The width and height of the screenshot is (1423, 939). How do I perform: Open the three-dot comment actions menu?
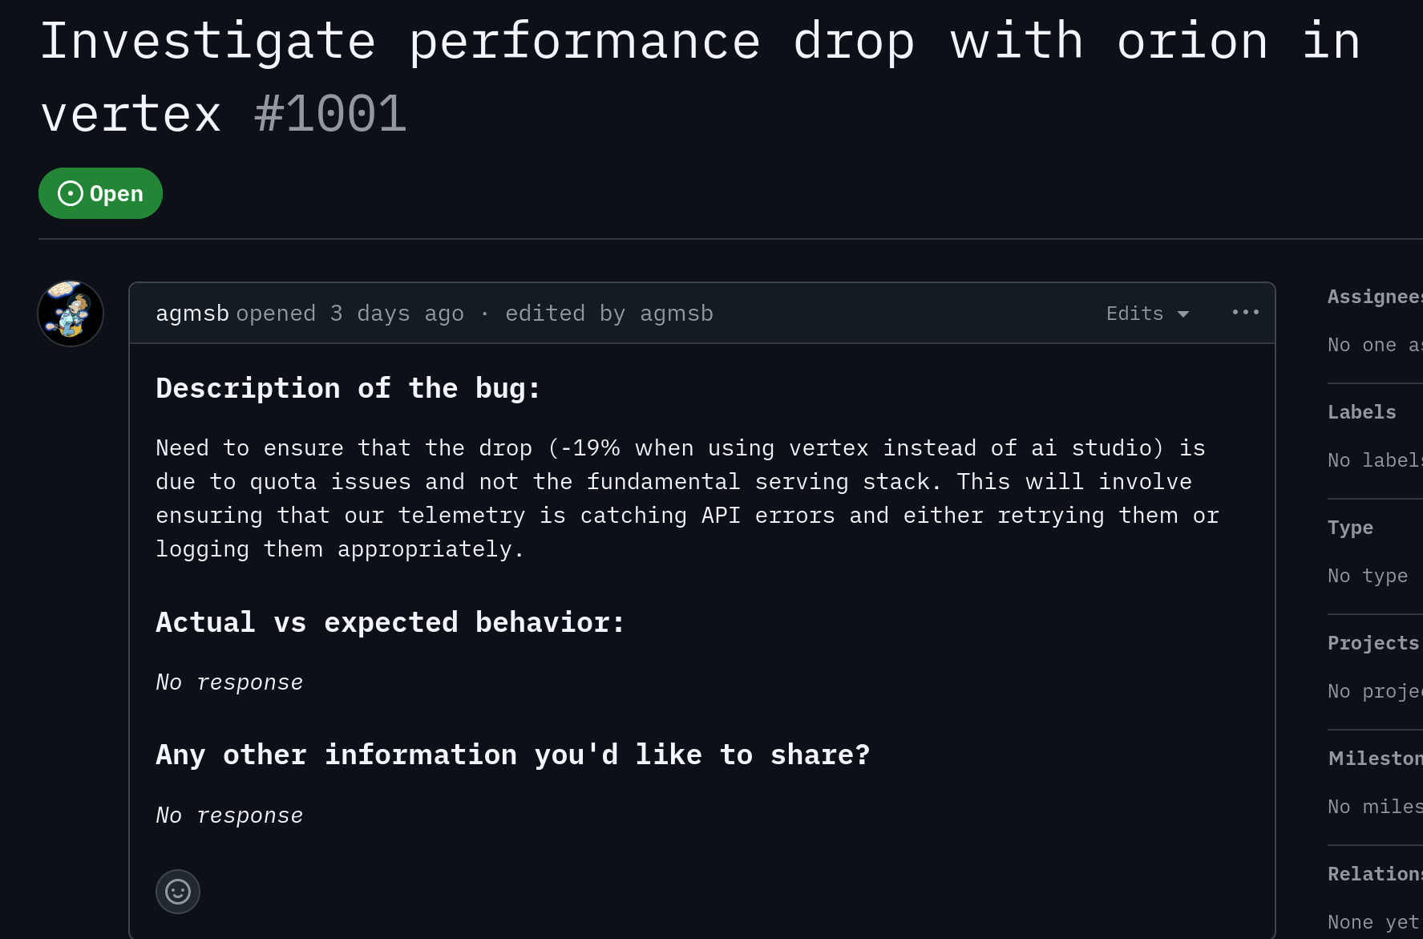click(x=1245, y=312)
